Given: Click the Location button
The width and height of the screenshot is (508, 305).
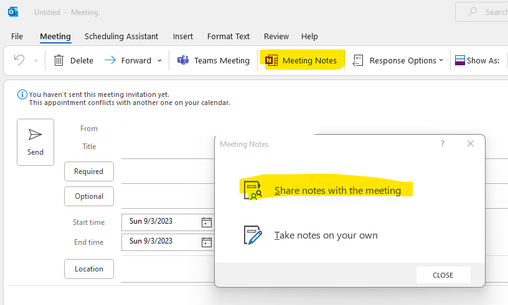Looking at the screenshot, I should [x=89, y=269].
